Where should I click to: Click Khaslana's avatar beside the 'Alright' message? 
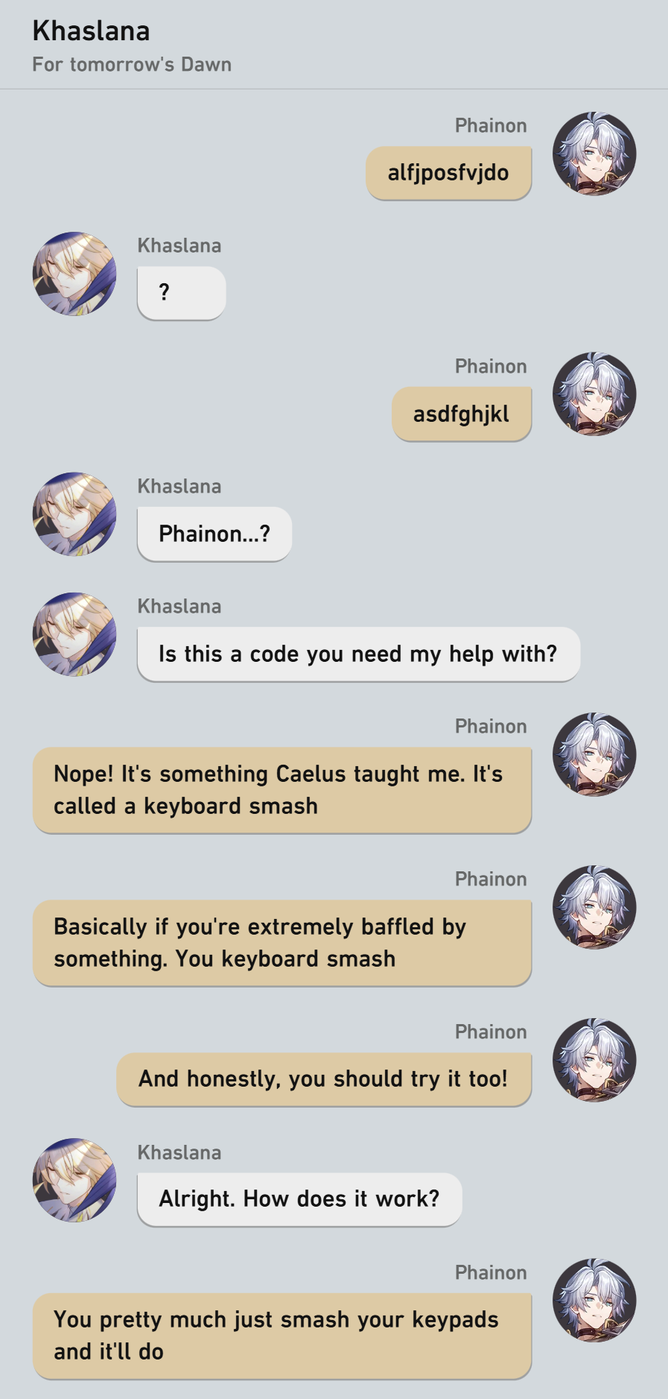[x=74, y=1180]
